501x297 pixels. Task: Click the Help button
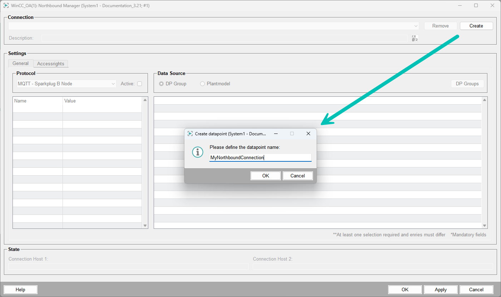20,290
